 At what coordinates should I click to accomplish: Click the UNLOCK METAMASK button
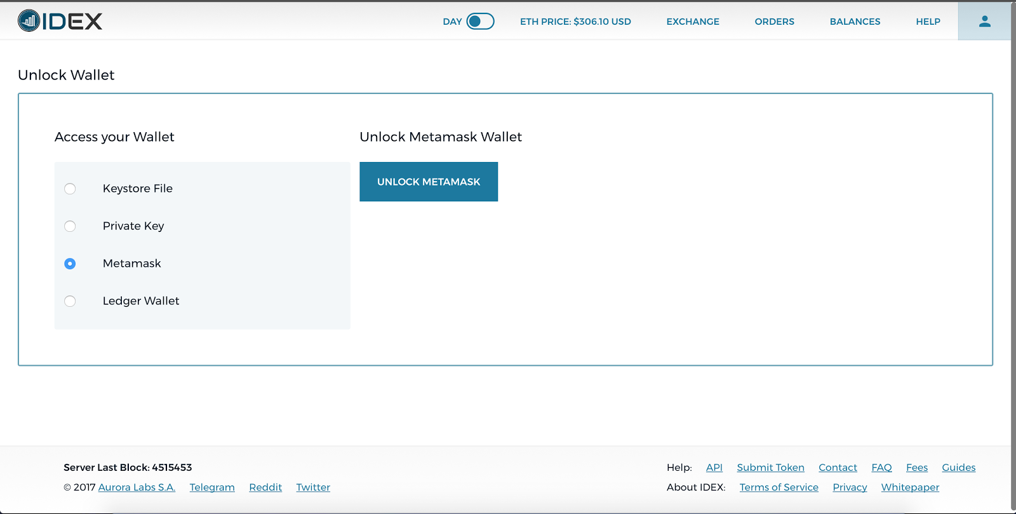pyautogui.click(x=429, y=182)
